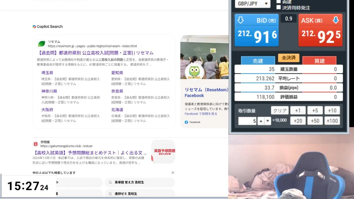Open the 奈良県 sublink
This screenshot has width=354, height=199.
[117, 91]
